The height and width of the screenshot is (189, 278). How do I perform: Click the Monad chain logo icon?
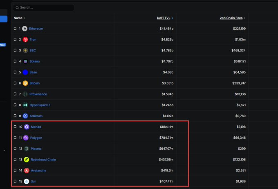click(27, 127)
